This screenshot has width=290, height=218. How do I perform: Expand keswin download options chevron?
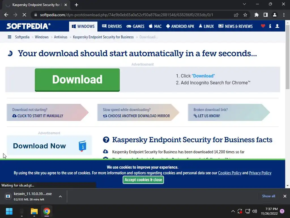(60, 196)
